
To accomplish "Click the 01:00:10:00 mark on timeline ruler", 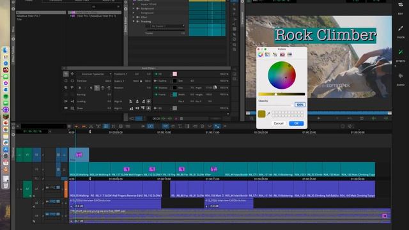I will [164, 132].
